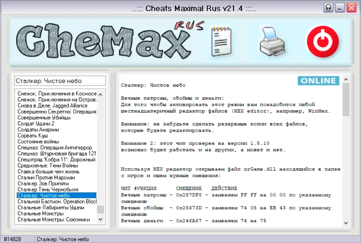361x243 pixels.
Task: Select 'Спецназ: Штурмовая бригада 121' entry
Action: [x=57, y=153]
